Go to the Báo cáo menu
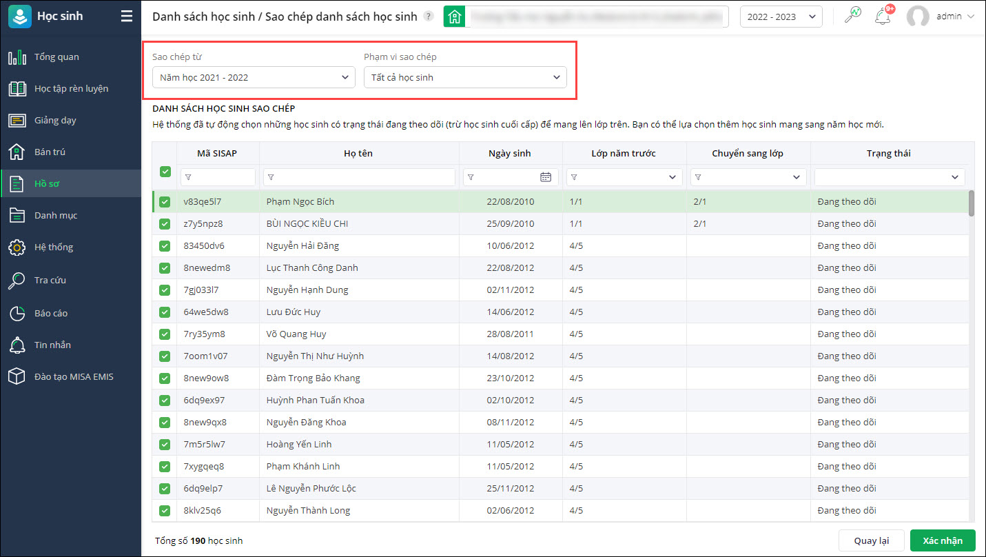The image size is (986, 557). tap(70, 314)
